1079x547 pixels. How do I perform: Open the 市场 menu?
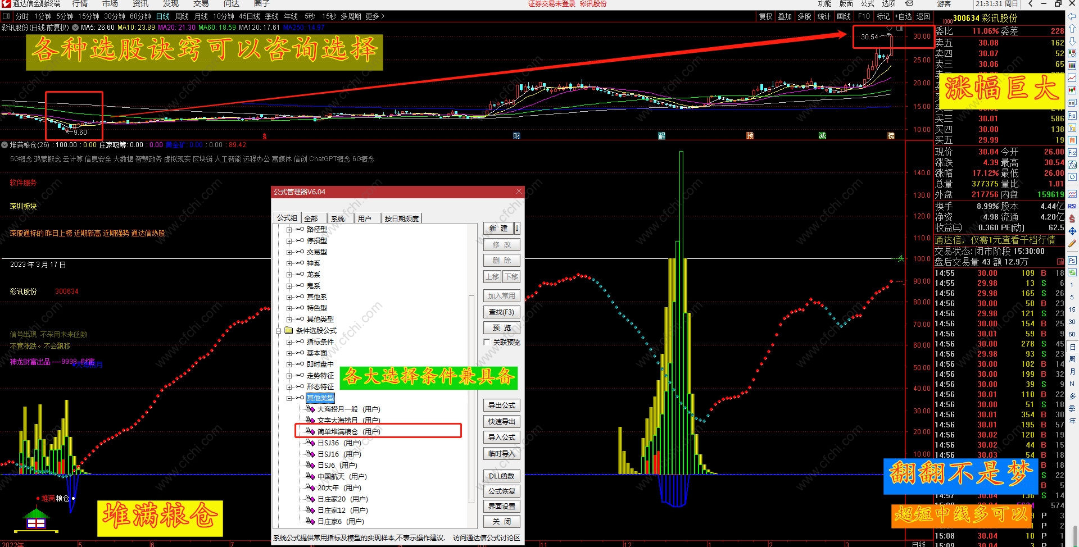point(110,4)
